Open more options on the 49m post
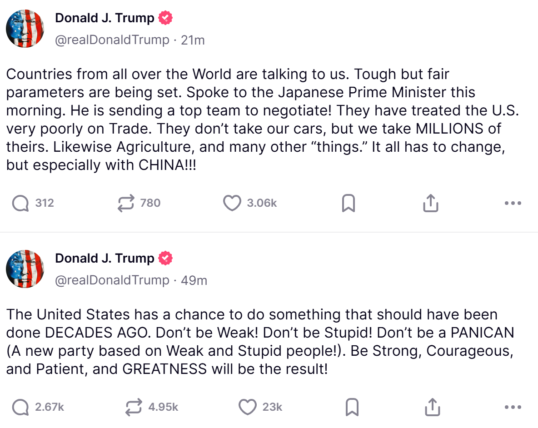The height and width of the screenshot is (428, 538). (x=513, y=407)
